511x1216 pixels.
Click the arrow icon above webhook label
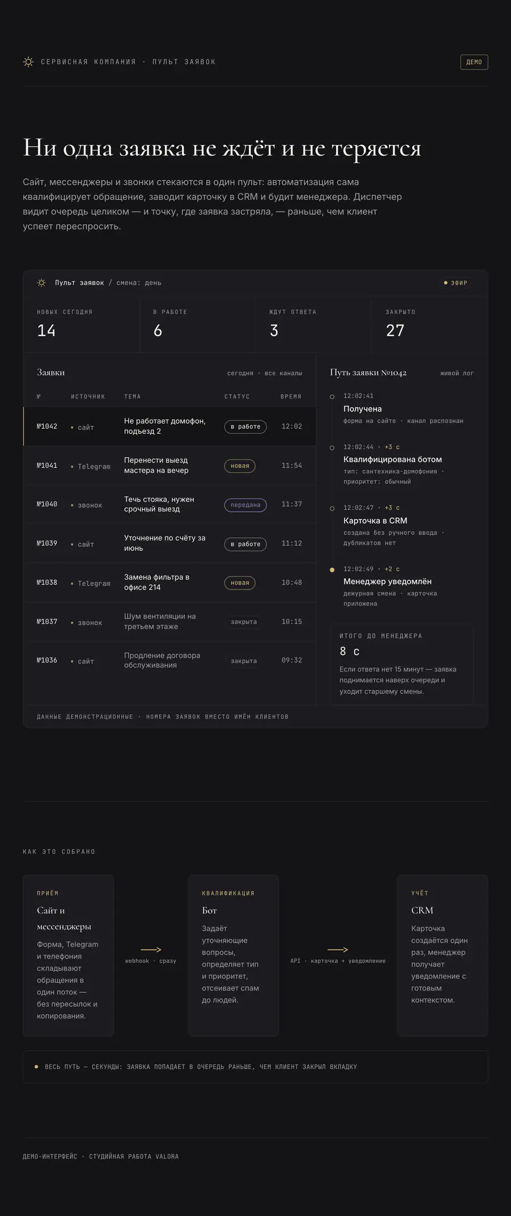point(151,949)
